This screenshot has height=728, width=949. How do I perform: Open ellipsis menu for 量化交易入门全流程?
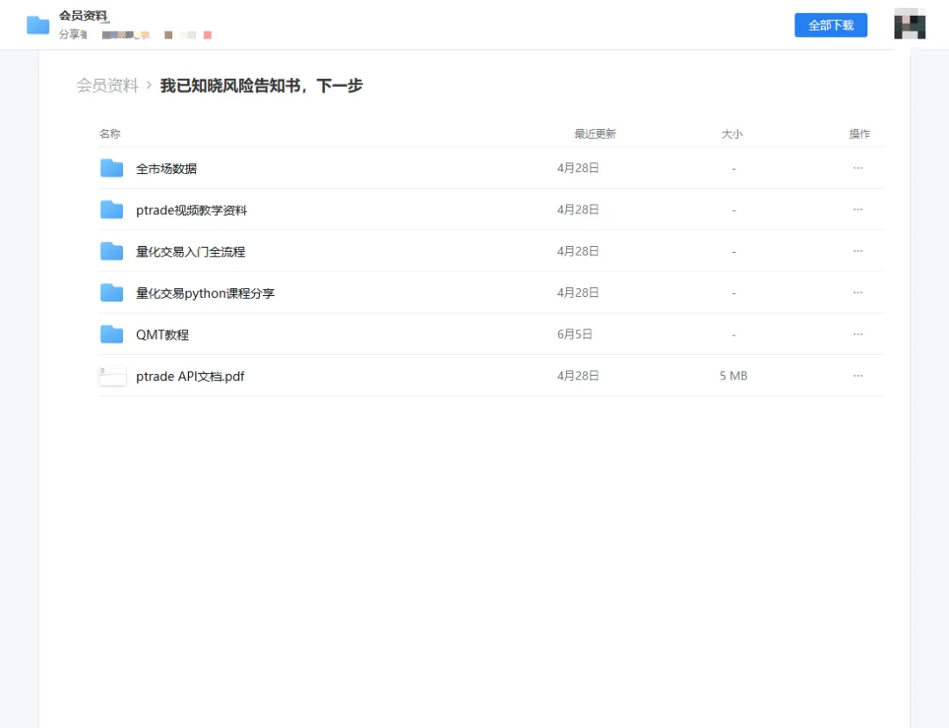pos(858,251)
